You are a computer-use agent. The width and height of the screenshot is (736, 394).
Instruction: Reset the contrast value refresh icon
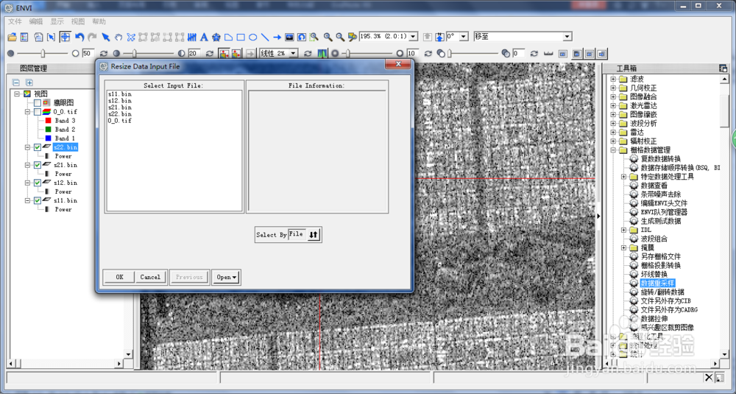[x=209, y=54]
